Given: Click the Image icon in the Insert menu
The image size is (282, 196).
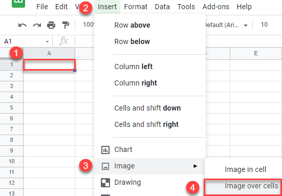Looking at the screenshot, I should point(105,166).
